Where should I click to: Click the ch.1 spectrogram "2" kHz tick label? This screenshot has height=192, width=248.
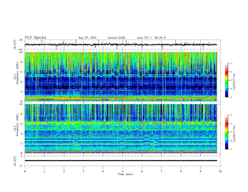[22, 91]
